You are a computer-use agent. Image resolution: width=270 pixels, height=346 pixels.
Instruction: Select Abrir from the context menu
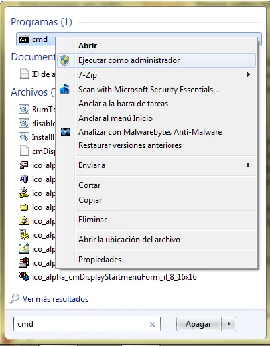pos(88,46)
